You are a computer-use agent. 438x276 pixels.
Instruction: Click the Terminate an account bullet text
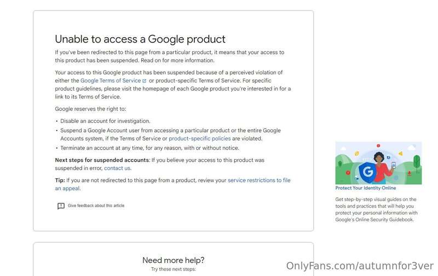coord(149,148)
